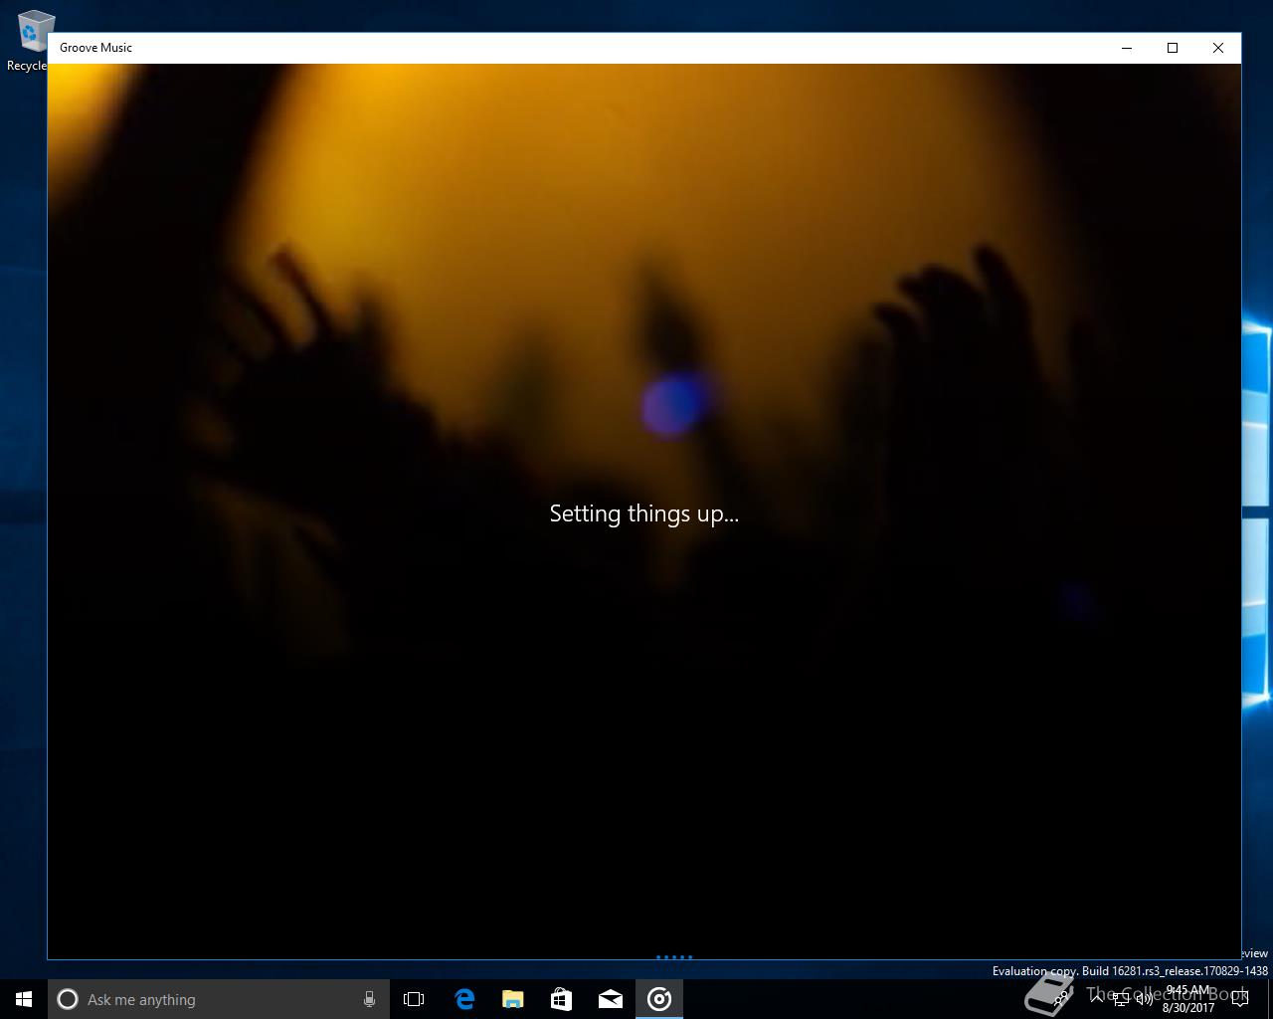Show hidden system tray icons
This screenshot has height=1019, width=1273.
coord(1098,1000)
